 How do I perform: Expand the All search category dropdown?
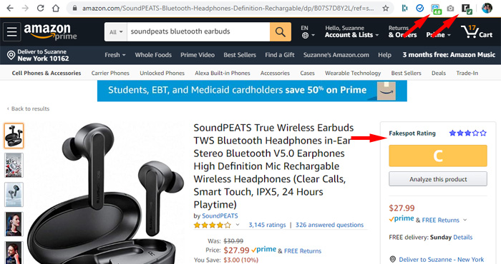click(x=116, y=32)
